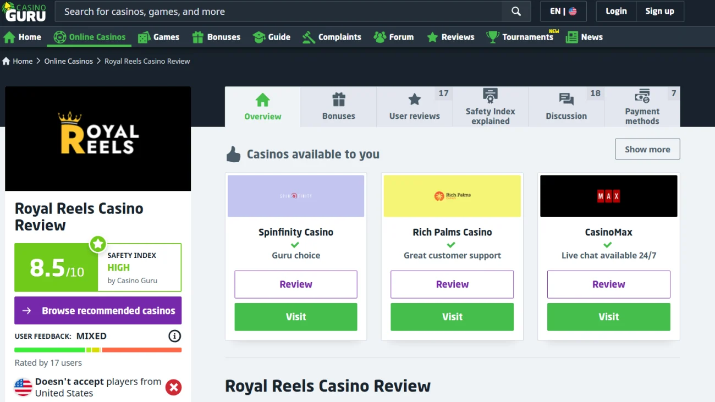Open the Complaints menu item

coord(332,37)
